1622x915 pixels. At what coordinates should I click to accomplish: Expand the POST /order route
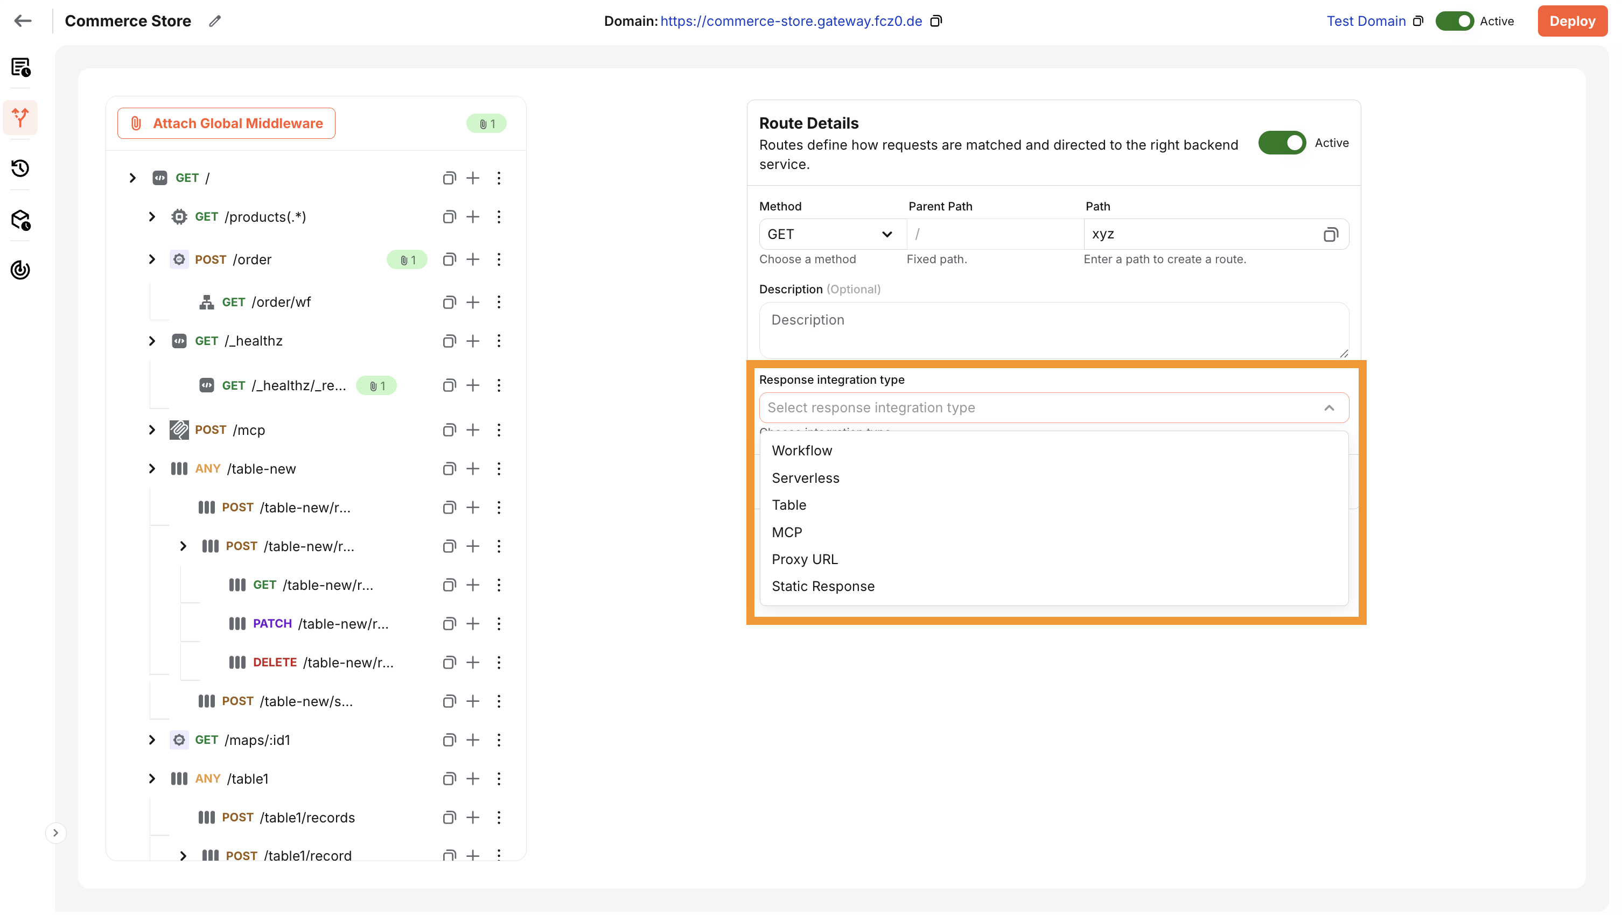152,259
